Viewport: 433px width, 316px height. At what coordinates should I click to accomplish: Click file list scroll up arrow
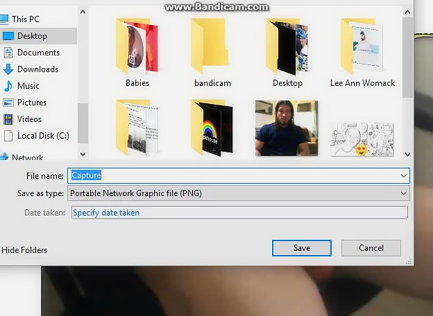[407, 12]
